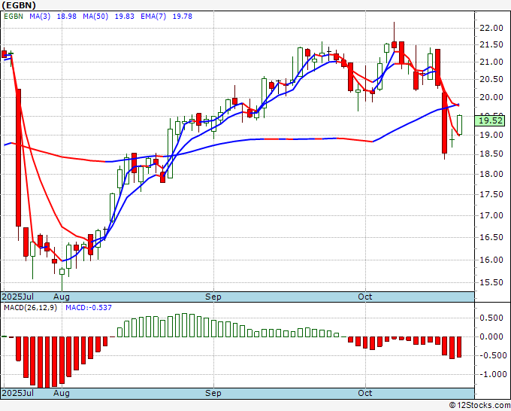Select the 21.00 price axis label
The height and width of the screenshot is (411, 511).
click(x=491, y=62)
